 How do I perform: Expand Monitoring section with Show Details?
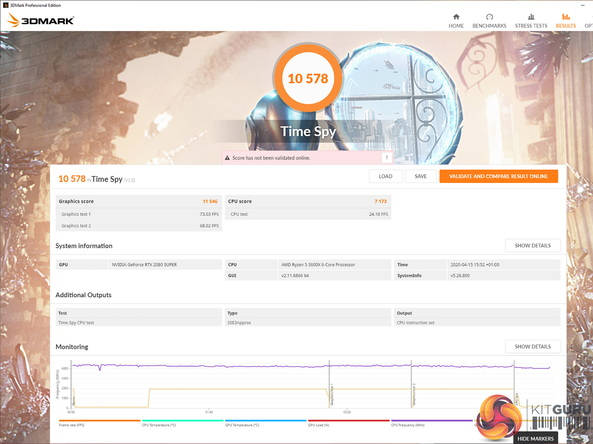click(x=532, y=346)
